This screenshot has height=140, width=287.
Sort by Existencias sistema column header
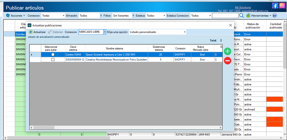(x=161, y=48)
